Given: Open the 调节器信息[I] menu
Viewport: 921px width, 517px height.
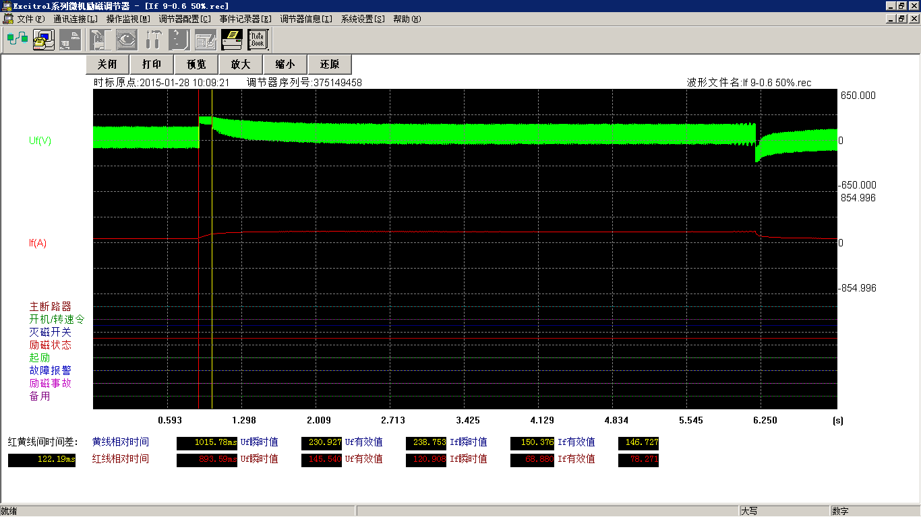Looking at the screenshot, I should (306, 19).
